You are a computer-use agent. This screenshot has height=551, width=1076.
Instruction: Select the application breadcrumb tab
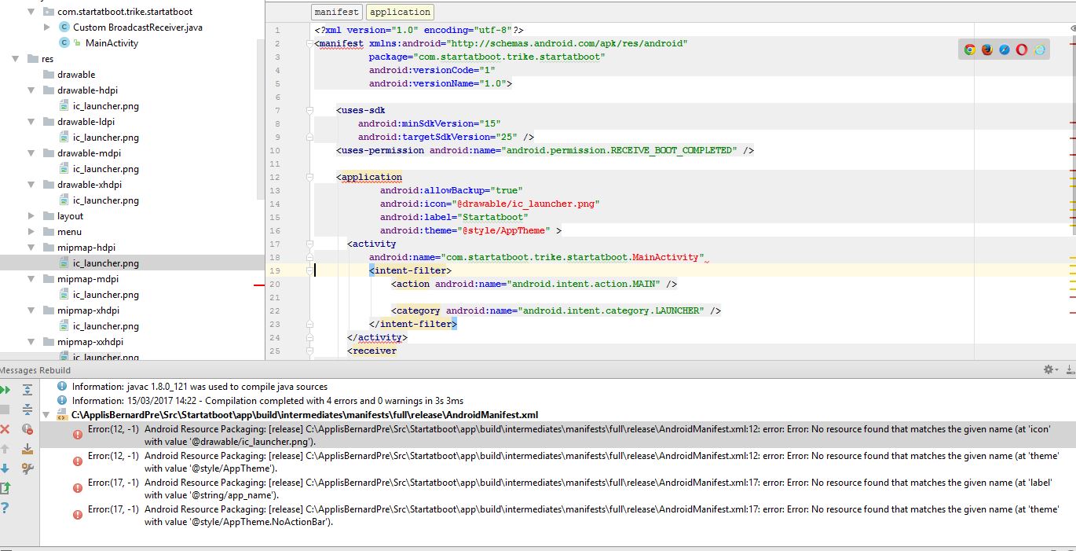coord(400,12)
